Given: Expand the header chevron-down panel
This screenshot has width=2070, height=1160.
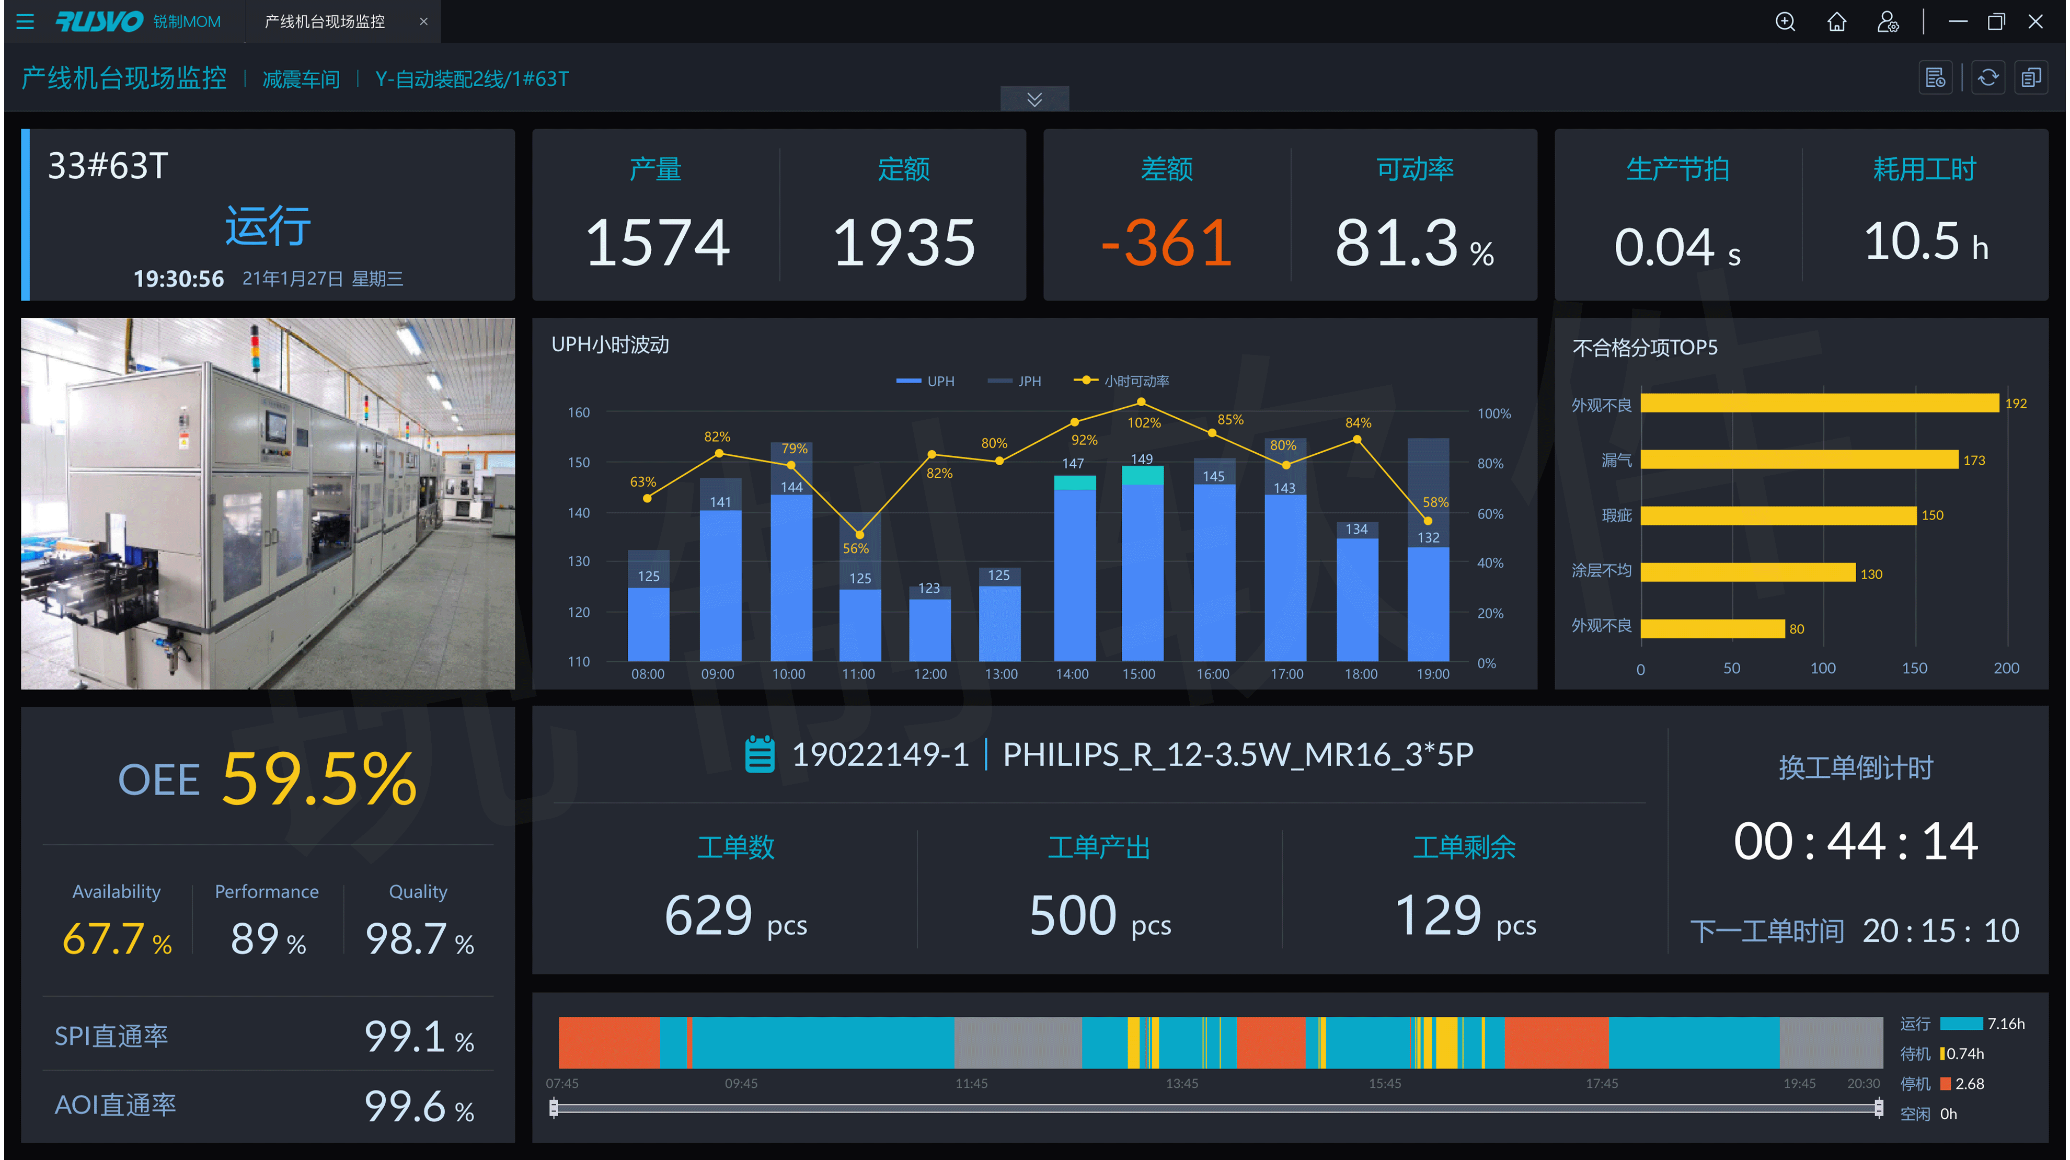Looking at the screenshot, I should pyautogui.click(x=1034, y=99).
